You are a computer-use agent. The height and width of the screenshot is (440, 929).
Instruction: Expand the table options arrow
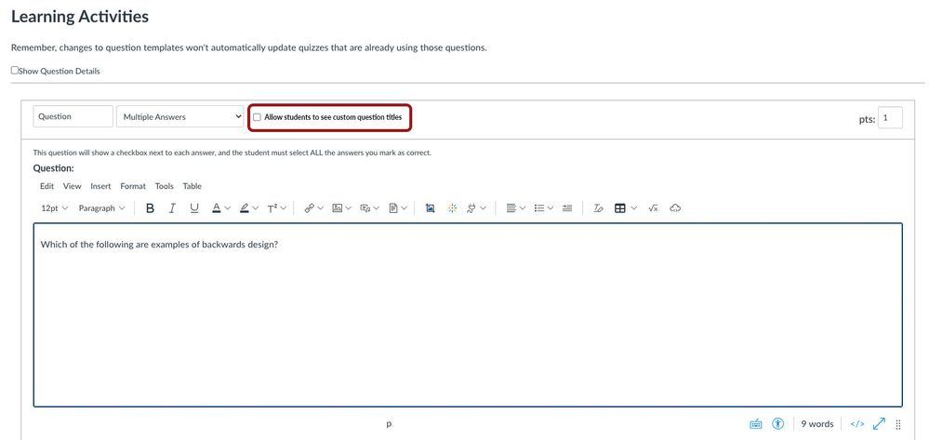(x=634, y=208)
